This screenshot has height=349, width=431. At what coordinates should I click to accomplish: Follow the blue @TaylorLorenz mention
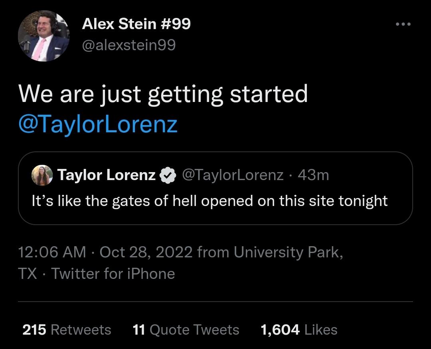(x=98, y=125)
